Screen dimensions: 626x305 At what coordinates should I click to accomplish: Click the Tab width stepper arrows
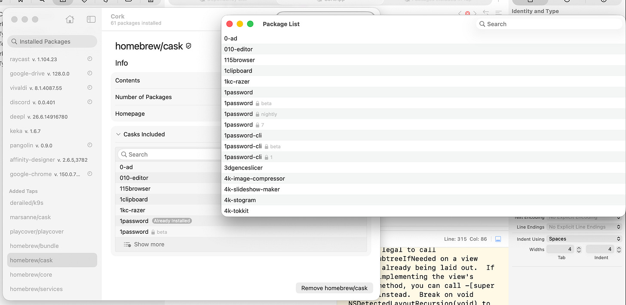579,249
